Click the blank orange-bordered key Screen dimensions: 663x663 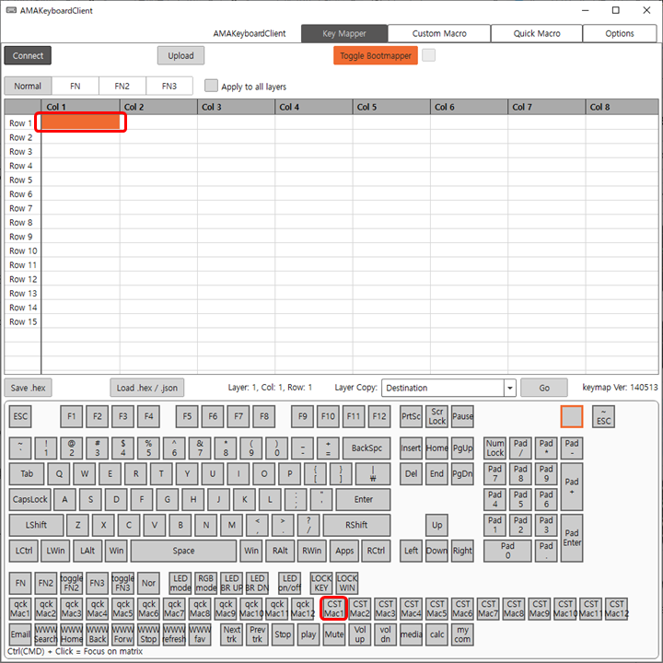572,416
